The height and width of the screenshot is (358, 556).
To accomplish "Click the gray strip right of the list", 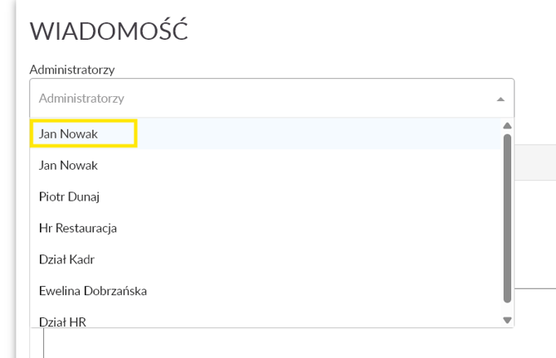I will click(535, 161).
